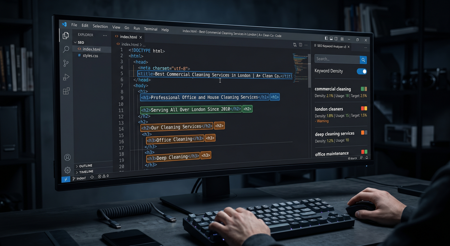Open SEO Analyzer panel more actions ellipsis

click(366, 48)
